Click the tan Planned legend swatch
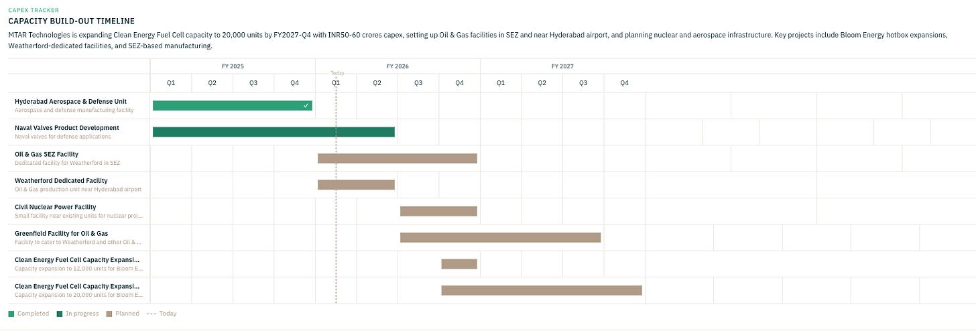The height and width of the screenshot is (331, 976). pyautogui.click(x=109, y=314)
